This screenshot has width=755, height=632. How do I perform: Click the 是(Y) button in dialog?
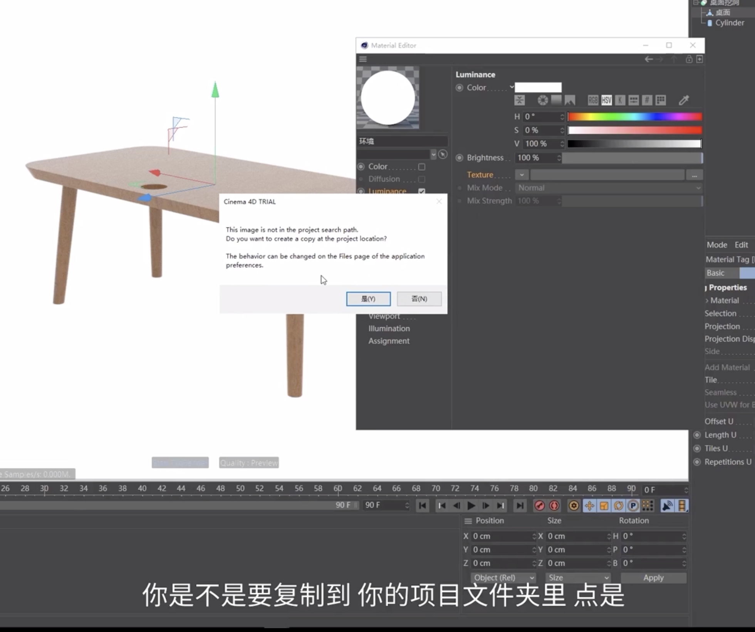point(368,299)
